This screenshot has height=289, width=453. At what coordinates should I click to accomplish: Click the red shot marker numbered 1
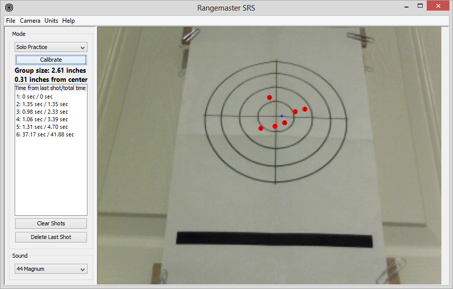(x=275, y=126)
